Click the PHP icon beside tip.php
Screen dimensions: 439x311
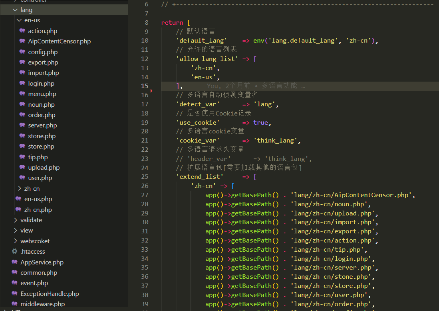[22, 157]
